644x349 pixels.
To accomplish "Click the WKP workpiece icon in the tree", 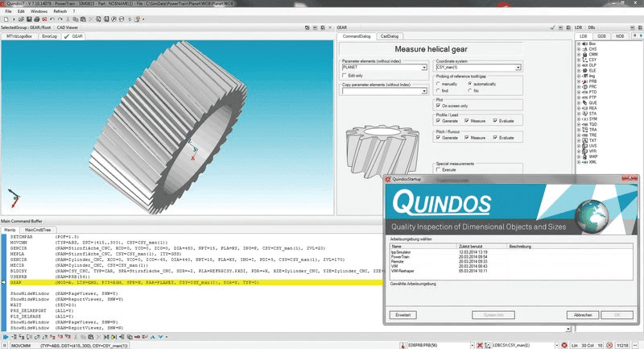I will pyautogui.click(x=585, y=156).
